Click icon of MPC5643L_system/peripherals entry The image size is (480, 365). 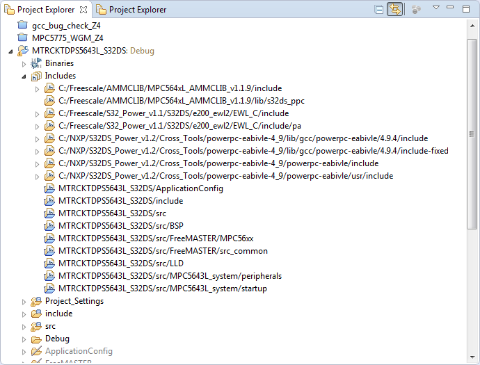point(49,276)
